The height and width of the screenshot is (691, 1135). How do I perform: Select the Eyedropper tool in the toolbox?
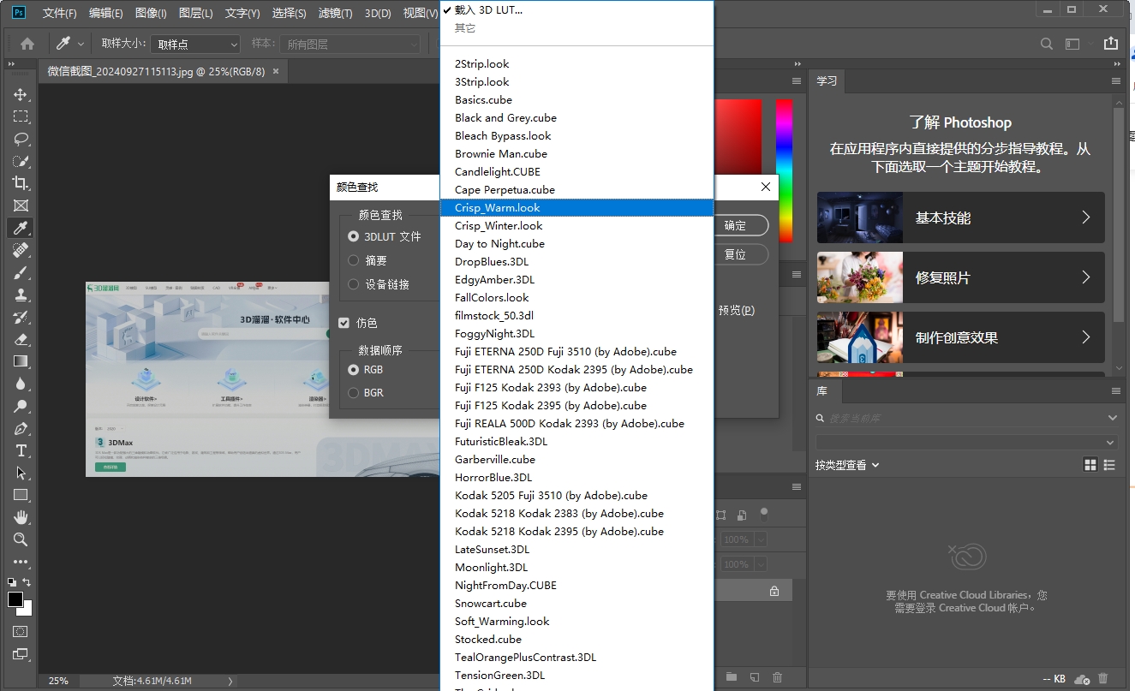tap(21, 228)
